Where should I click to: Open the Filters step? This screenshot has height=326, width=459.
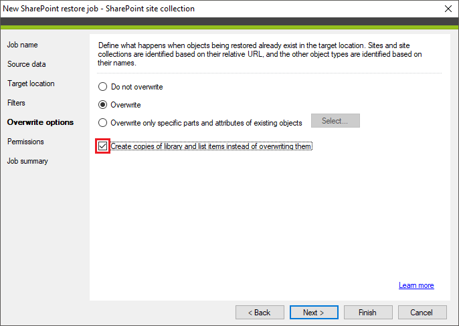16,103
